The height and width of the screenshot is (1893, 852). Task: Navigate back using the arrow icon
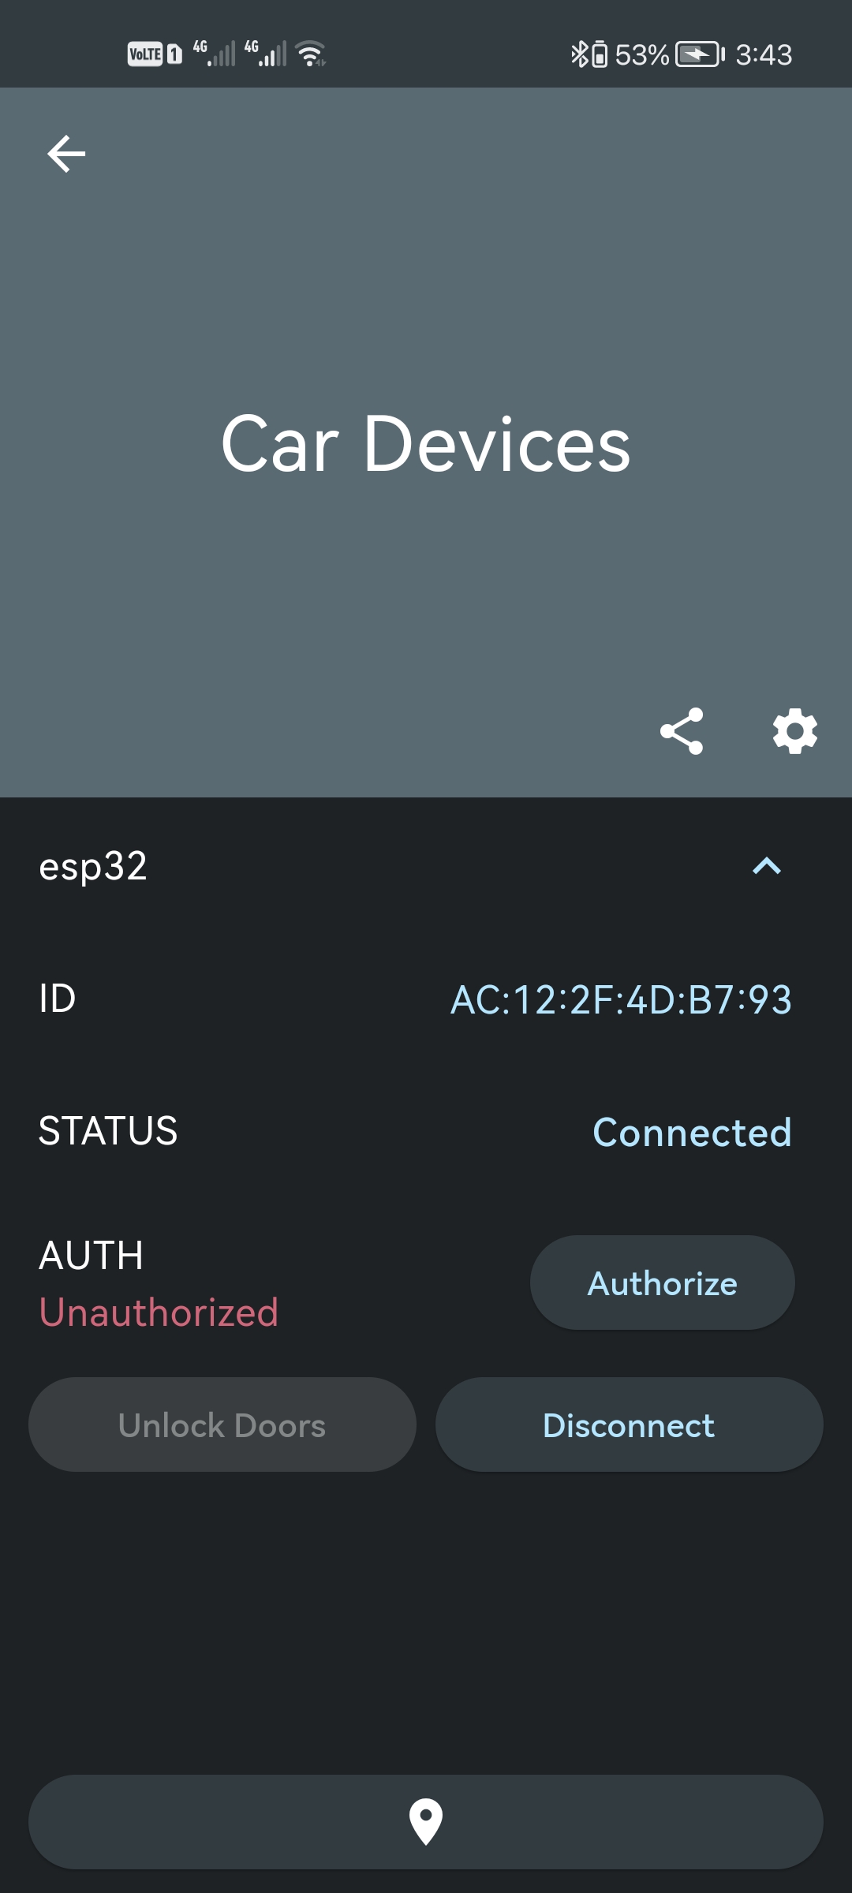pyautogui.click(x=66, y=153)
